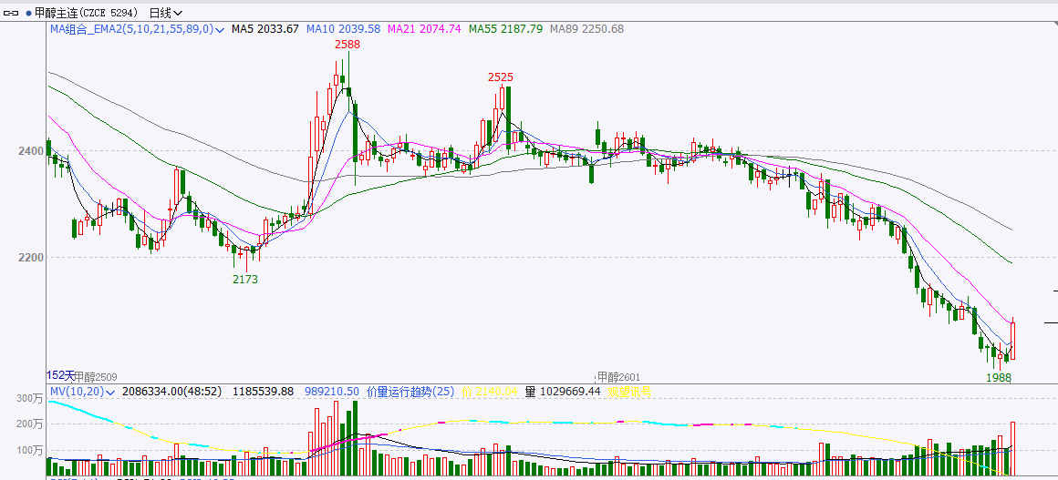Select the MA10 2039.58 legend label

[x=343, y=29]
